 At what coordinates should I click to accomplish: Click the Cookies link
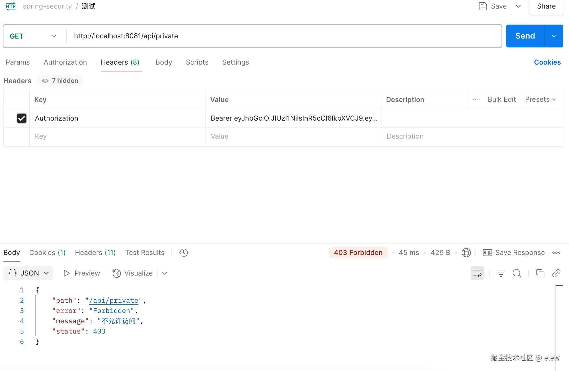[x=547, y=62]
